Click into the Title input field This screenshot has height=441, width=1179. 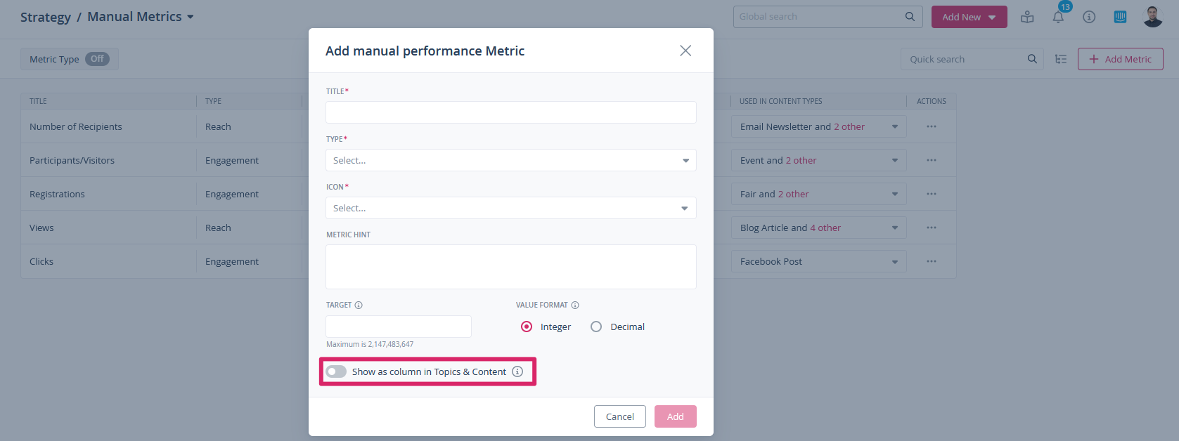tap(510, 112)
